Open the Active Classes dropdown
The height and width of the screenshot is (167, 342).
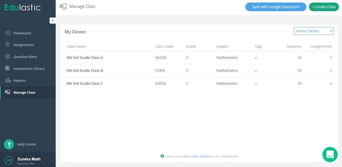pos(313,31)
